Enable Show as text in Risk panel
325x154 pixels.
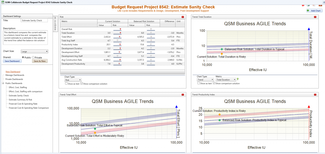66,84
